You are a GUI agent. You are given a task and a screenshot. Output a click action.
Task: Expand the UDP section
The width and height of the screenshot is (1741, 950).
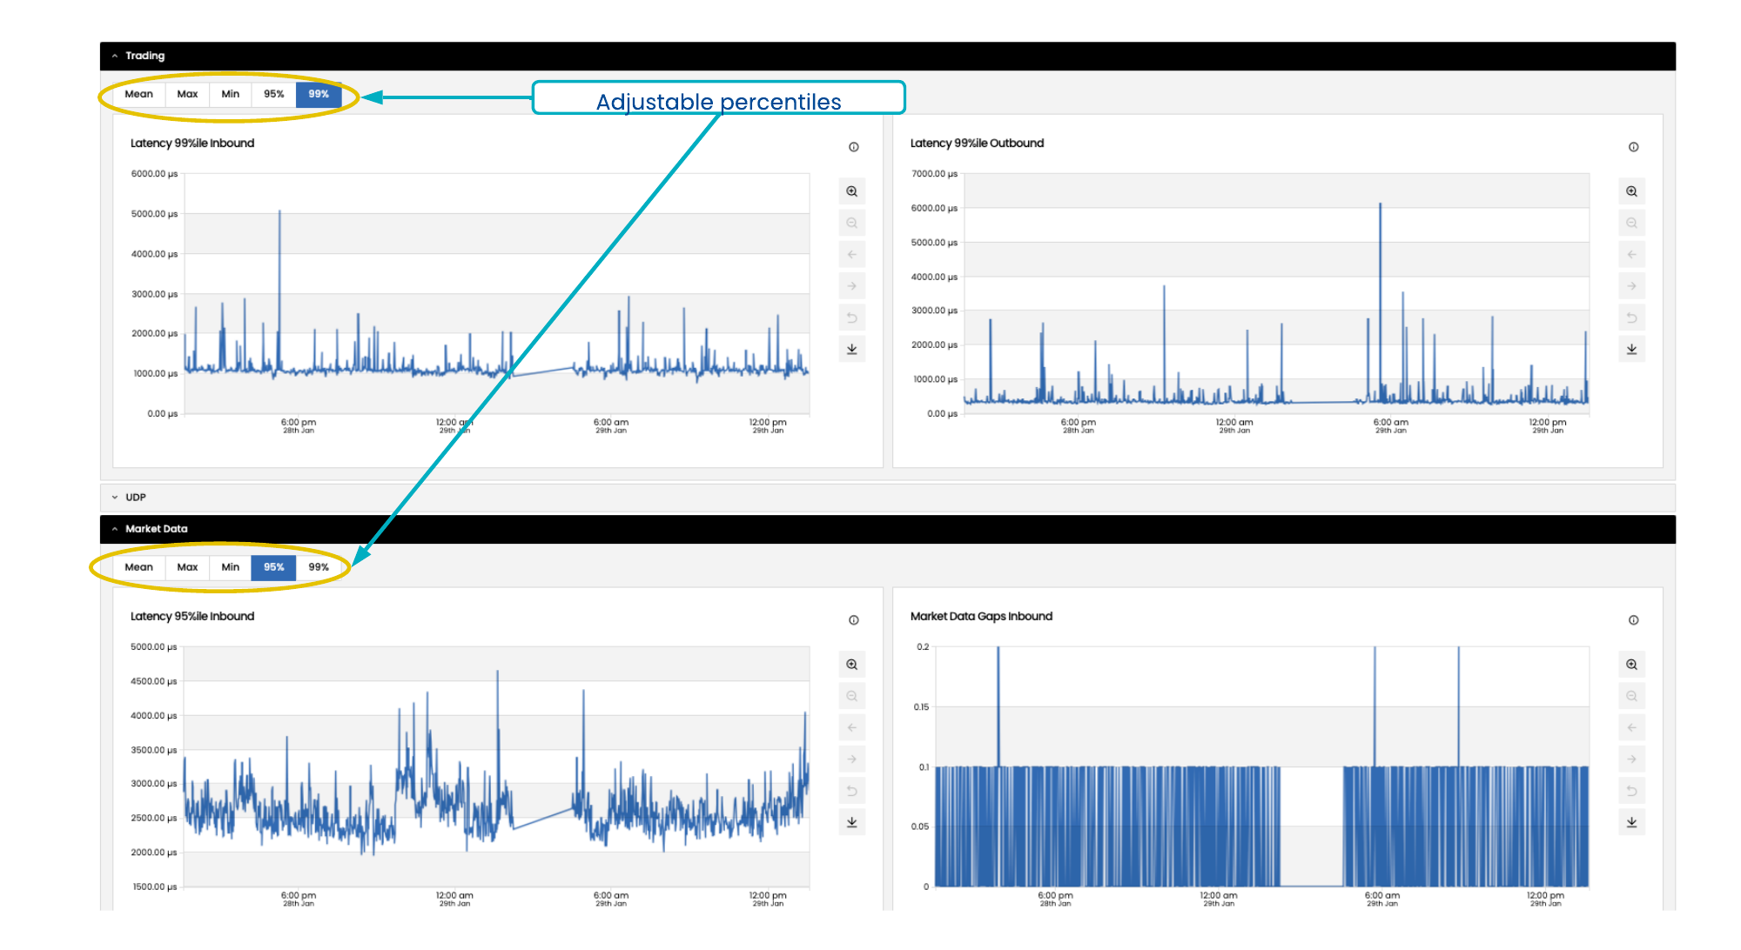point(115,498)
